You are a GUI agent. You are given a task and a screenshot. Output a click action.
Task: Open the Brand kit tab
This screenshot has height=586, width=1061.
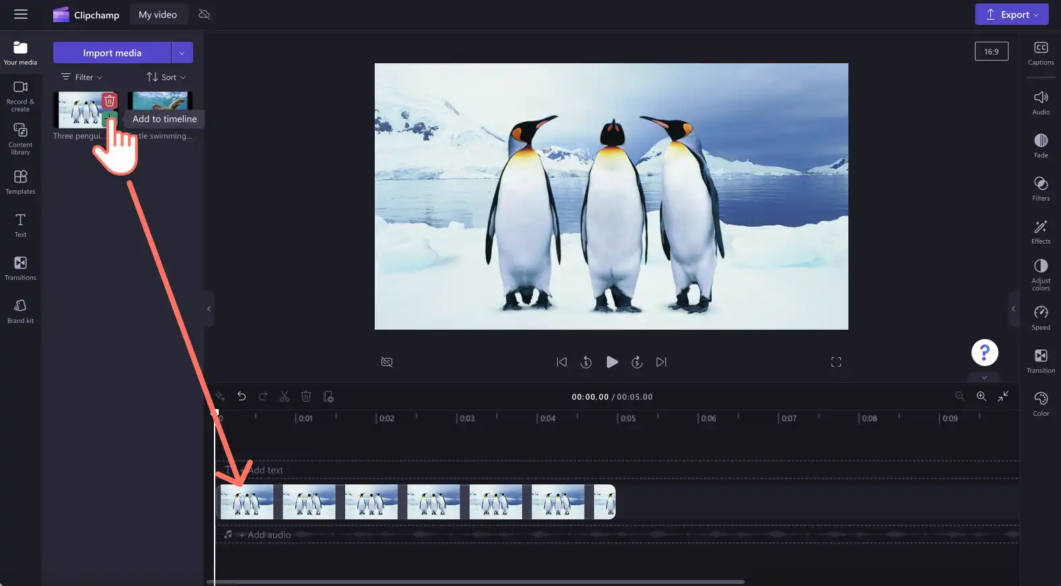20,311
